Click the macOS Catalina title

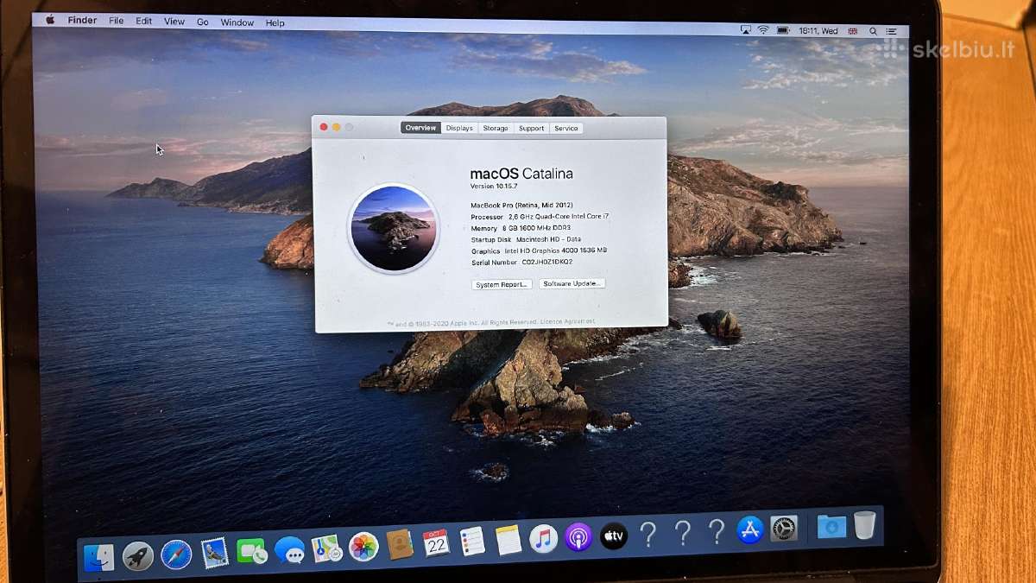[x=521, y=174]
